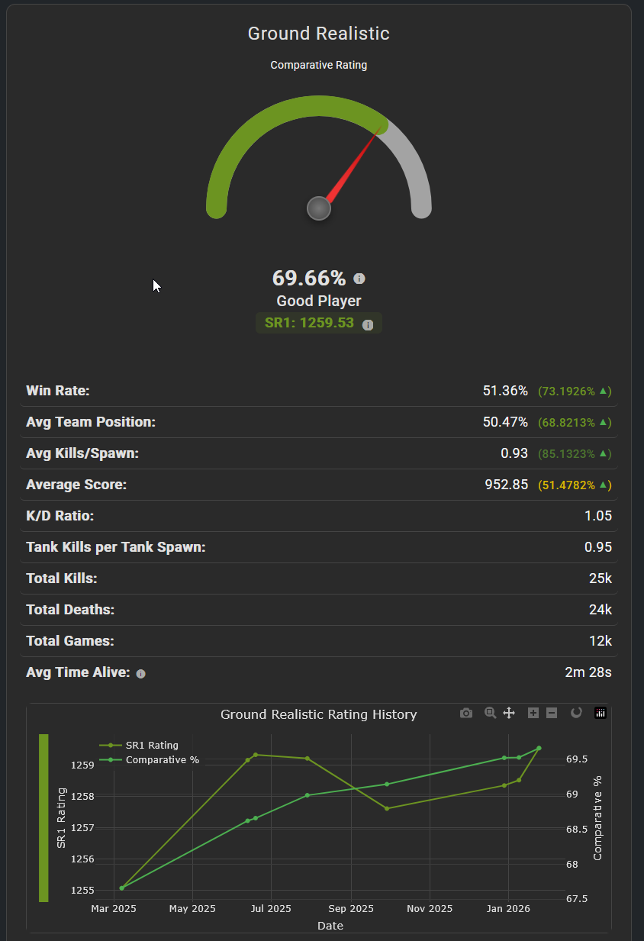Activate the chart pan tool

[x=509, y=713]
